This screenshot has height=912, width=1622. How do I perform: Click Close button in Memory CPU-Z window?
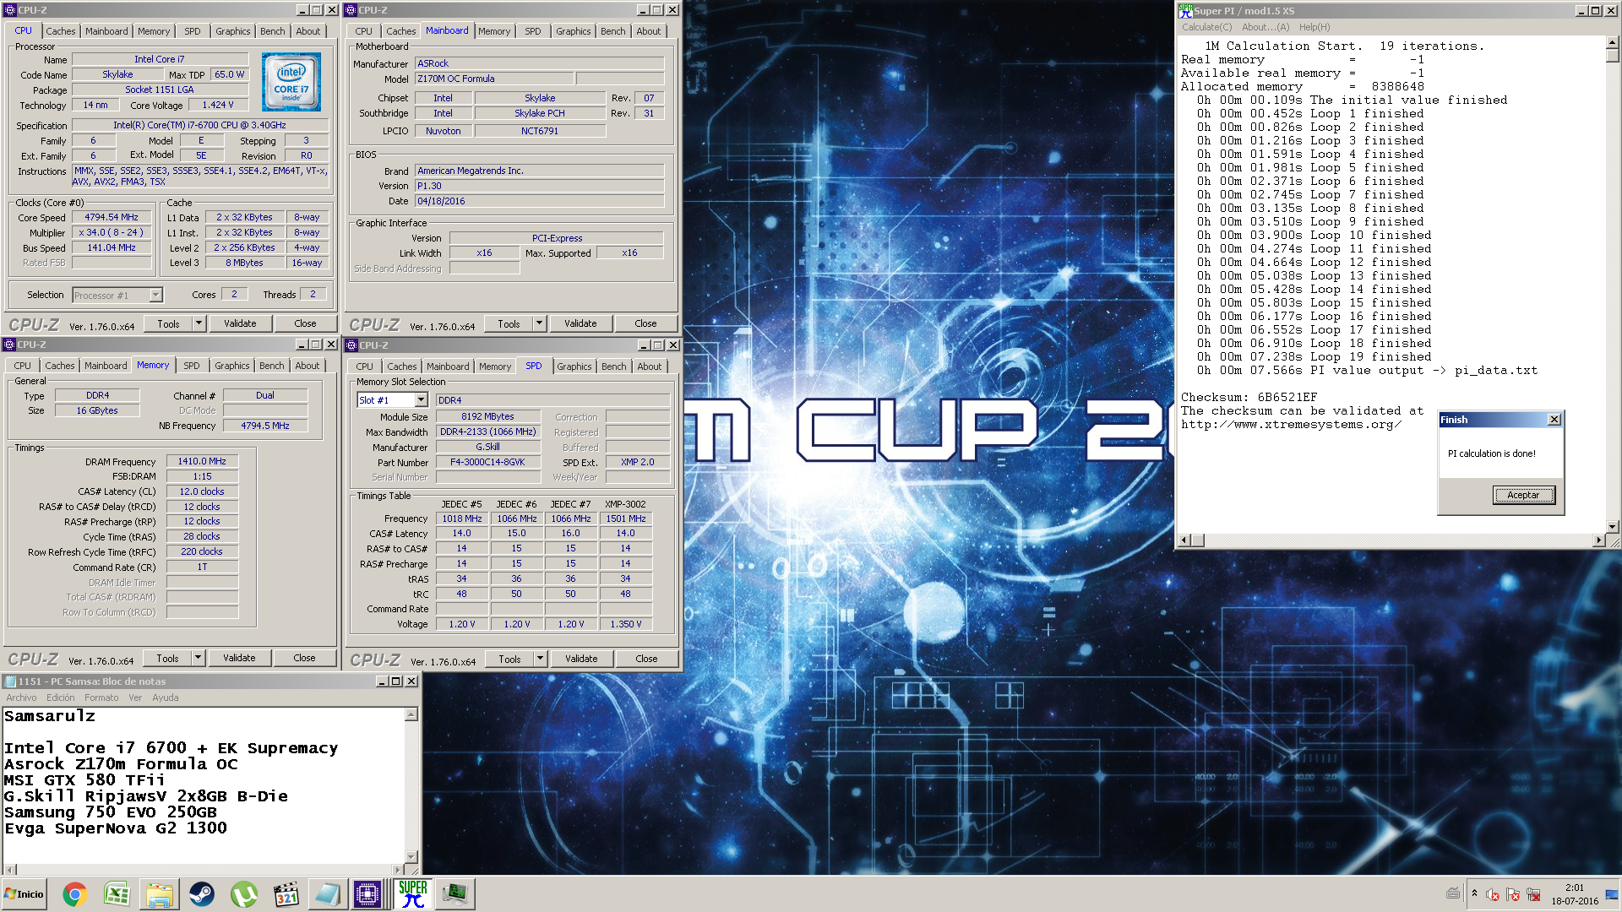click(x=304, y=658)
